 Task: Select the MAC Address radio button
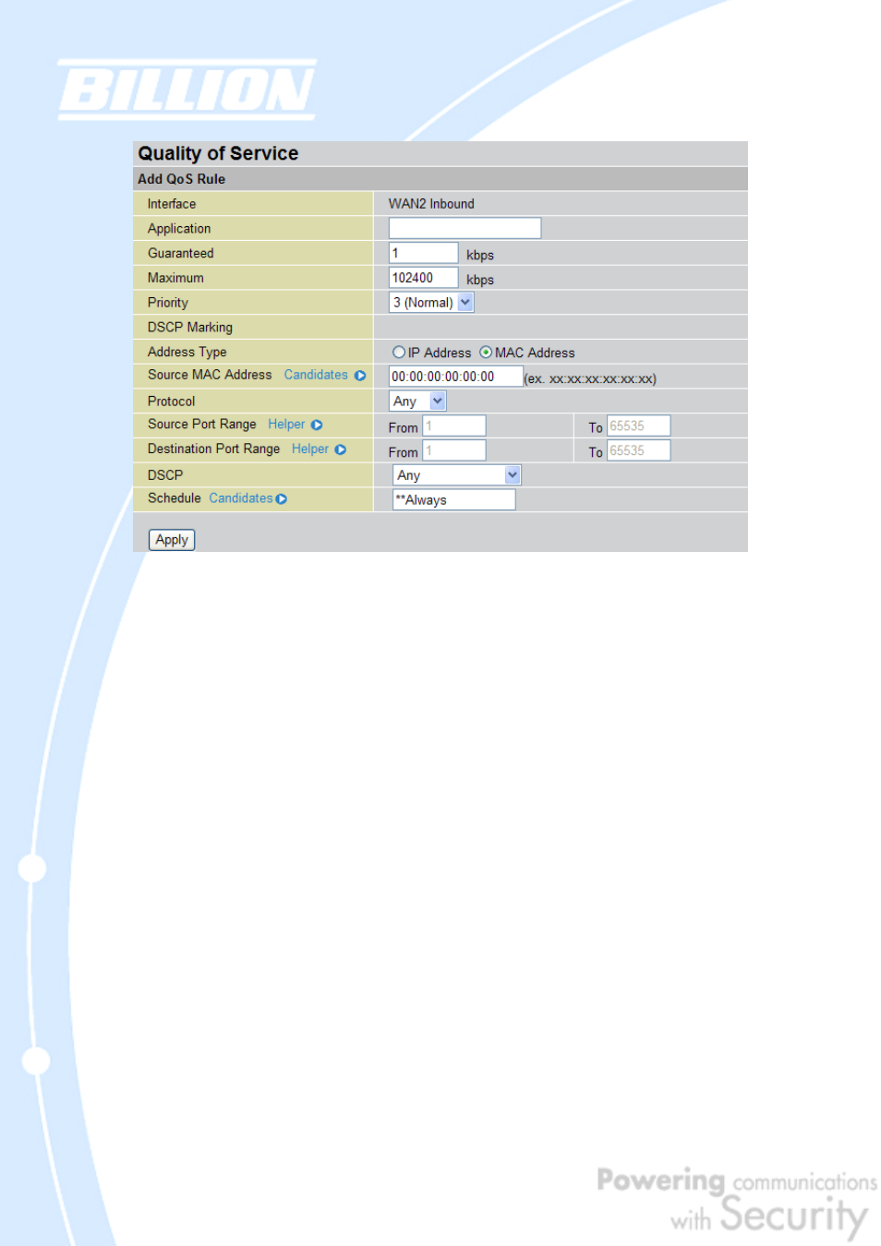click(x=486, y=353)
